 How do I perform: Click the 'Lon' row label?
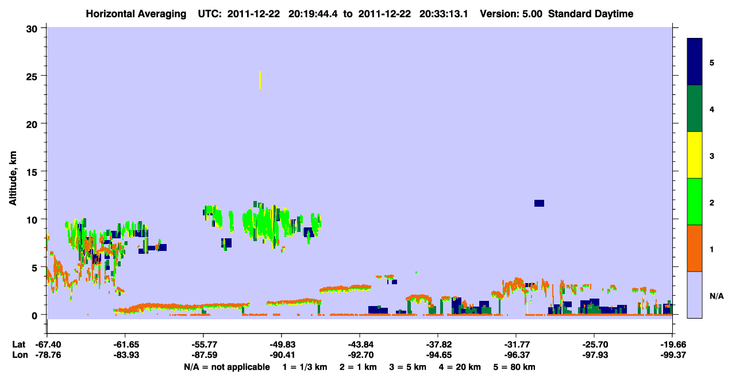pyautogui.click(x=20, y=355)
